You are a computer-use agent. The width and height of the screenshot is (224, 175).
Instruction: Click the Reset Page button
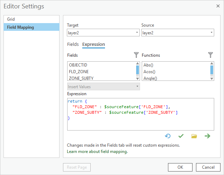[77, 167]
